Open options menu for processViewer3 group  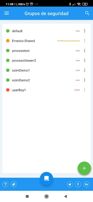click(84, 60)
